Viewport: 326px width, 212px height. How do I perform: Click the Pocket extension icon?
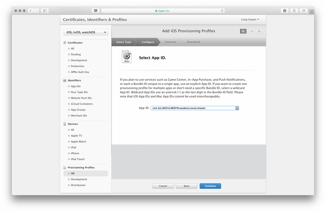click(96, 11)
